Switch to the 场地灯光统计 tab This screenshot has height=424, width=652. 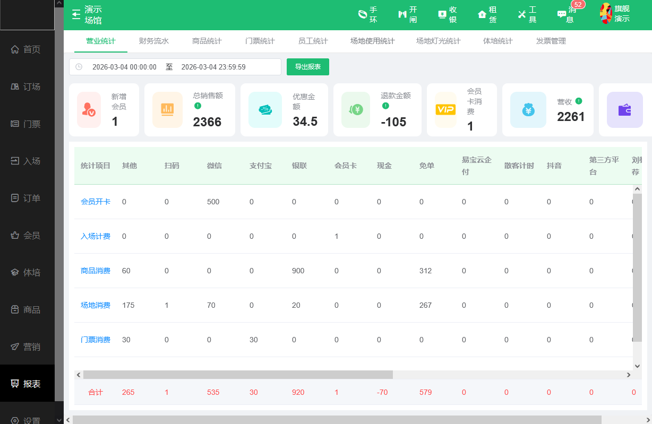(x=438, y=41)
